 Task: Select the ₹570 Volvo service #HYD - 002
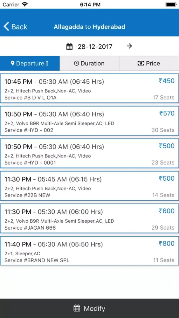tap(89, 121)
